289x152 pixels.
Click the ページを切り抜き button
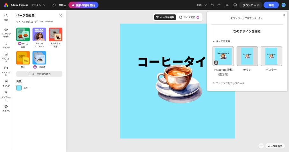point(39,74)
